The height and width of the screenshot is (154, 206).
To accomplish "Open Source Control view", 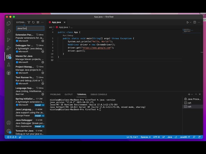I will [9, 40].
